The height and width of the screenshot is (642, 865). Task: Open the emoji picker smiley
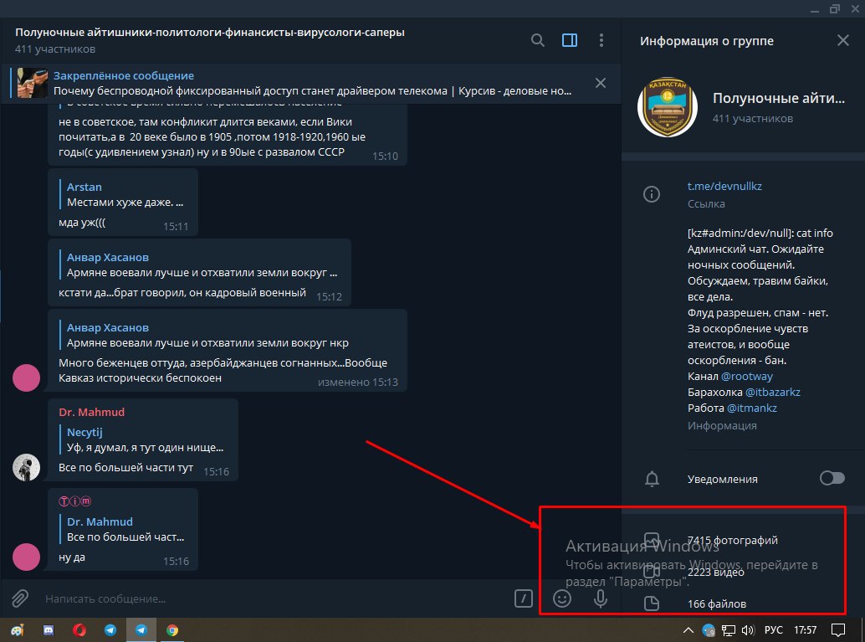561,598
